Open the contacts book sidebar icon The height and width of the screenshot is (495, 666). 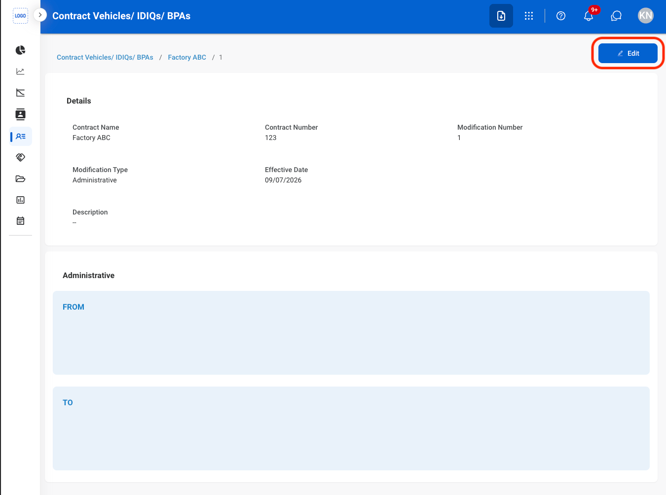20,114
